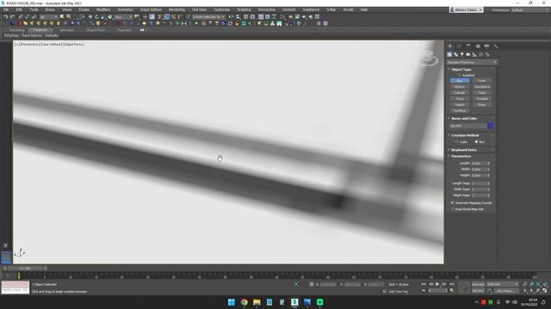
Task: Toggle Generate Mapping Coords checkbox
Action: point(453,203)
